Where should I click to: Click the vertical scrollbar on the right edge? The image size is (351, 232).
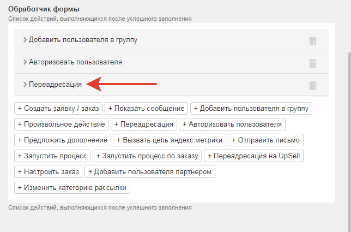[x=349, y=141]
